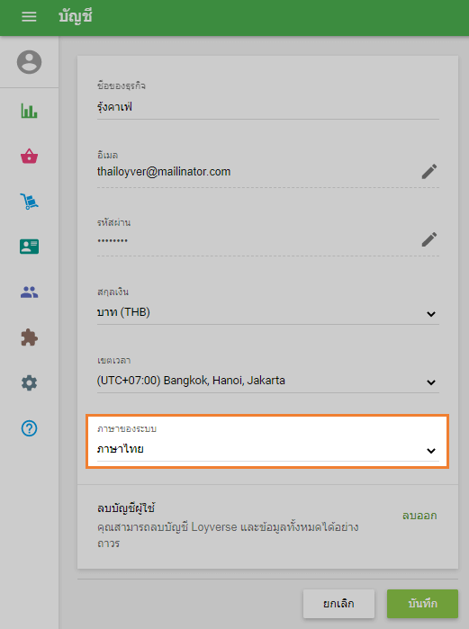
Task: Click the ลบบัญชีผู้ใช้ heading
Action: (x=126, y=508)
